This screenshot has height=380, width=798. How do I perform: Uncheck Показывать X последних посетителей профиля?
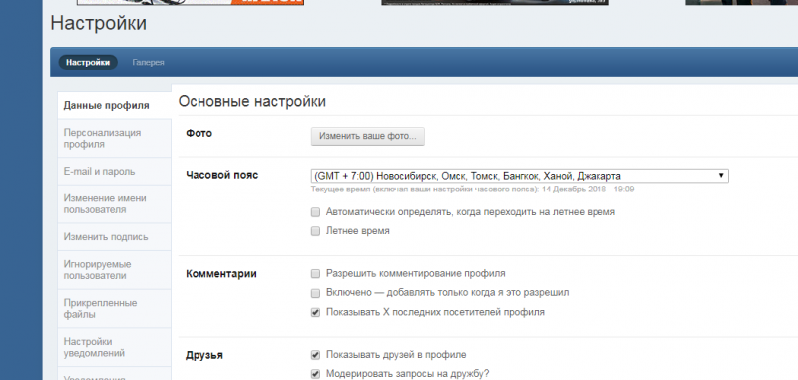[315, 312]
